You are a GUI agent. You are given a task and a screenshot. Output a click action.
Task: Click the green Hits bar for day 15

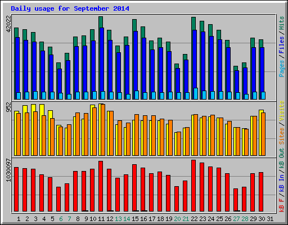134,25
